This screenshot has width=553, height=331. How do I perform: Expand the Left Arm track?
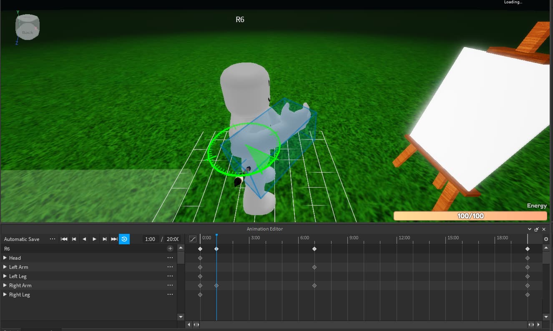(x=5, y=267)
